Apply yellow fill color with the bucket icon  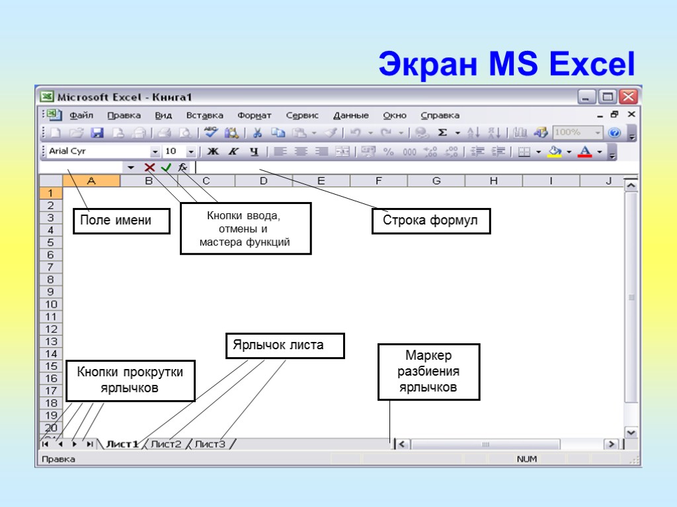coord(555,152)
